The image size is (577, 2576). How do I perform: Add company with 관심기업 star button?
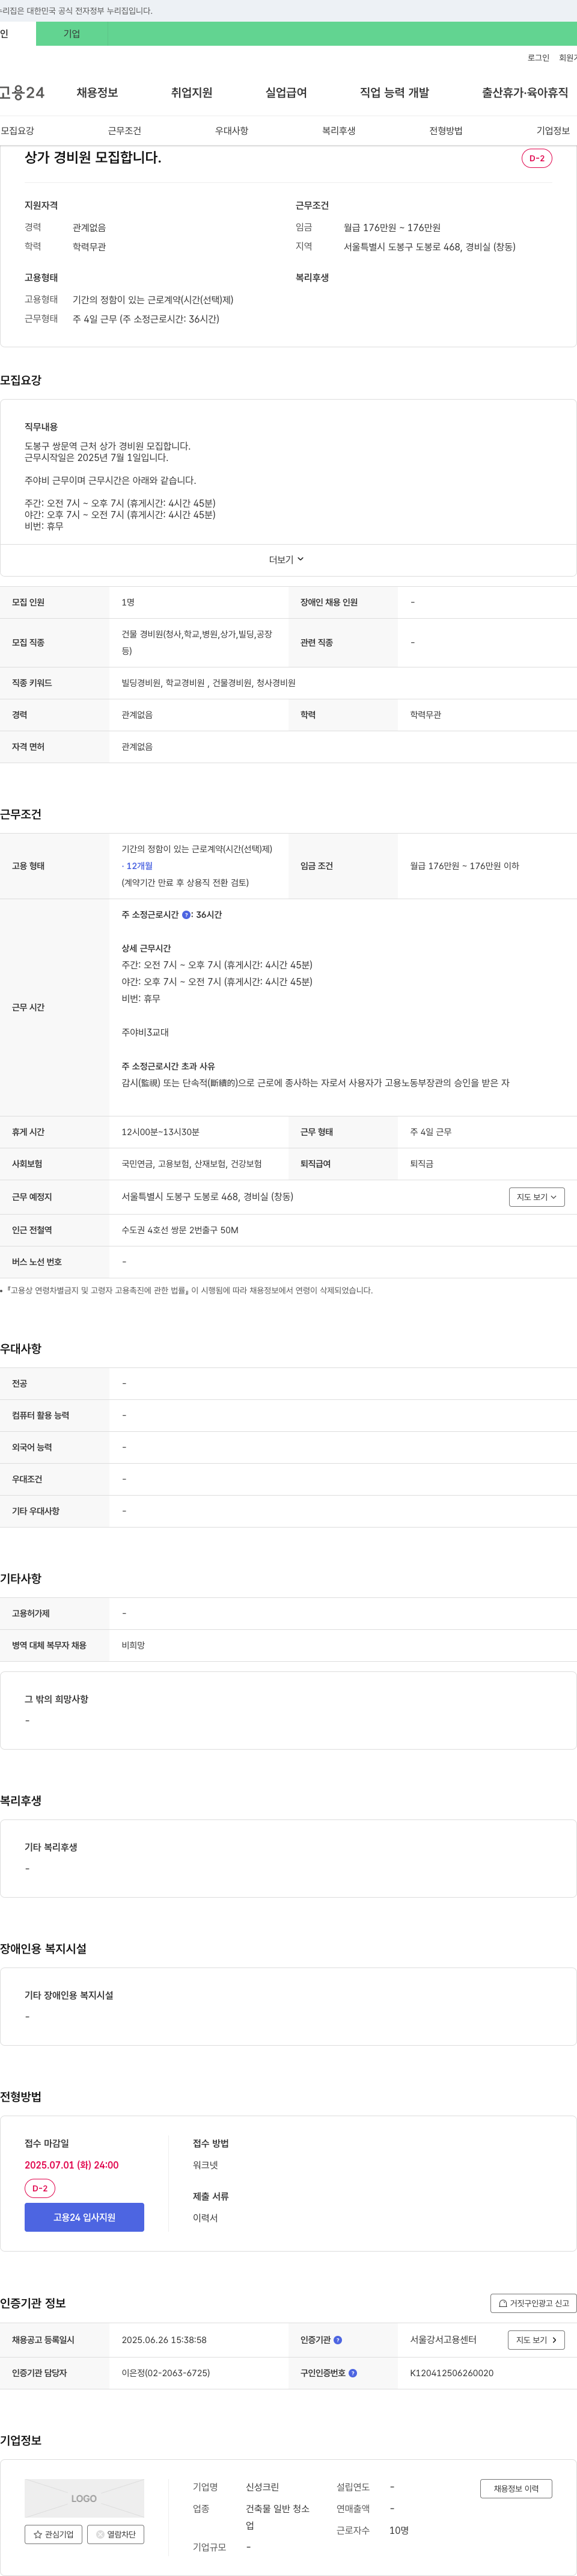tap(54, 2534)
